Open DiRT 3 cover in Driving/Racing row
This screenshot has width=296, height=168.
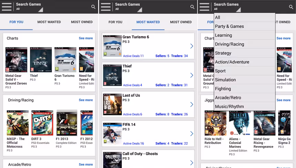[42, 123]
